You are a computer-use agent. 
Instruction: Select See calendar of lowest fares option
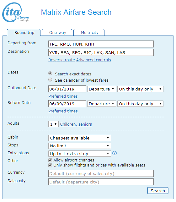click(50, 79)
